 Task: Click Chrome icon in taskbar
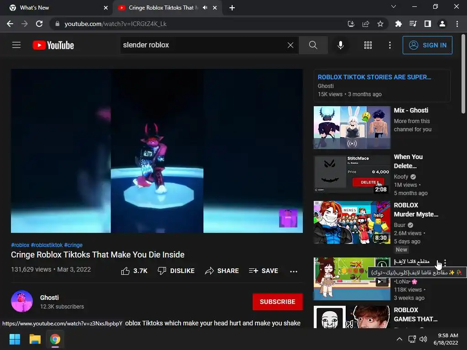(x=55, y=339)
